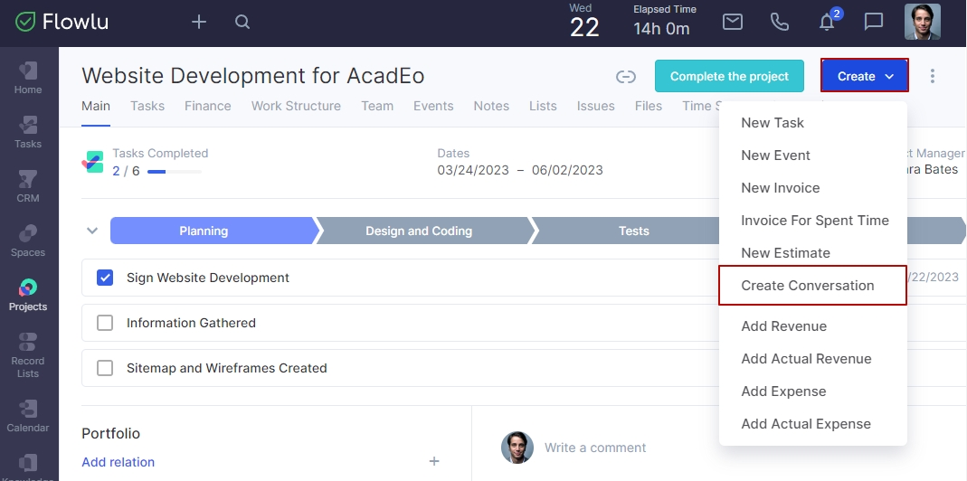The image size is (967, 481).
Task: Open the search magnifier icon
Action: tap(242, 23)
